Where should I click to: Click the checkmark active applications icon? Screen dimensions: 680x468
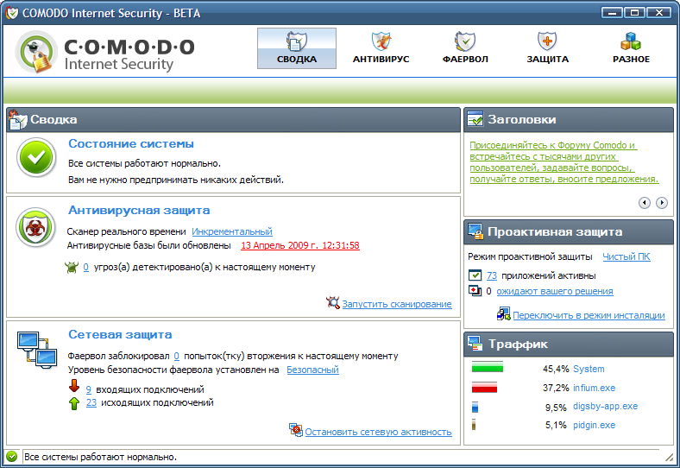click(475, 275)
